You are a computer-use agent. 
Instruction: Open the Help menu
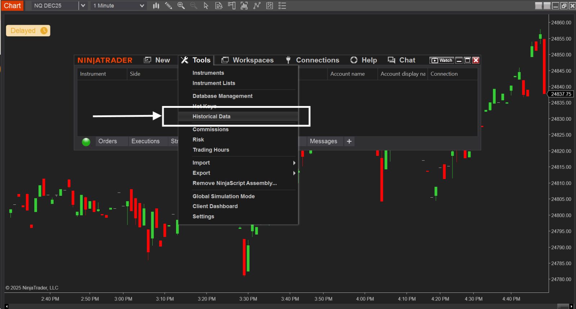pos(364,60)
